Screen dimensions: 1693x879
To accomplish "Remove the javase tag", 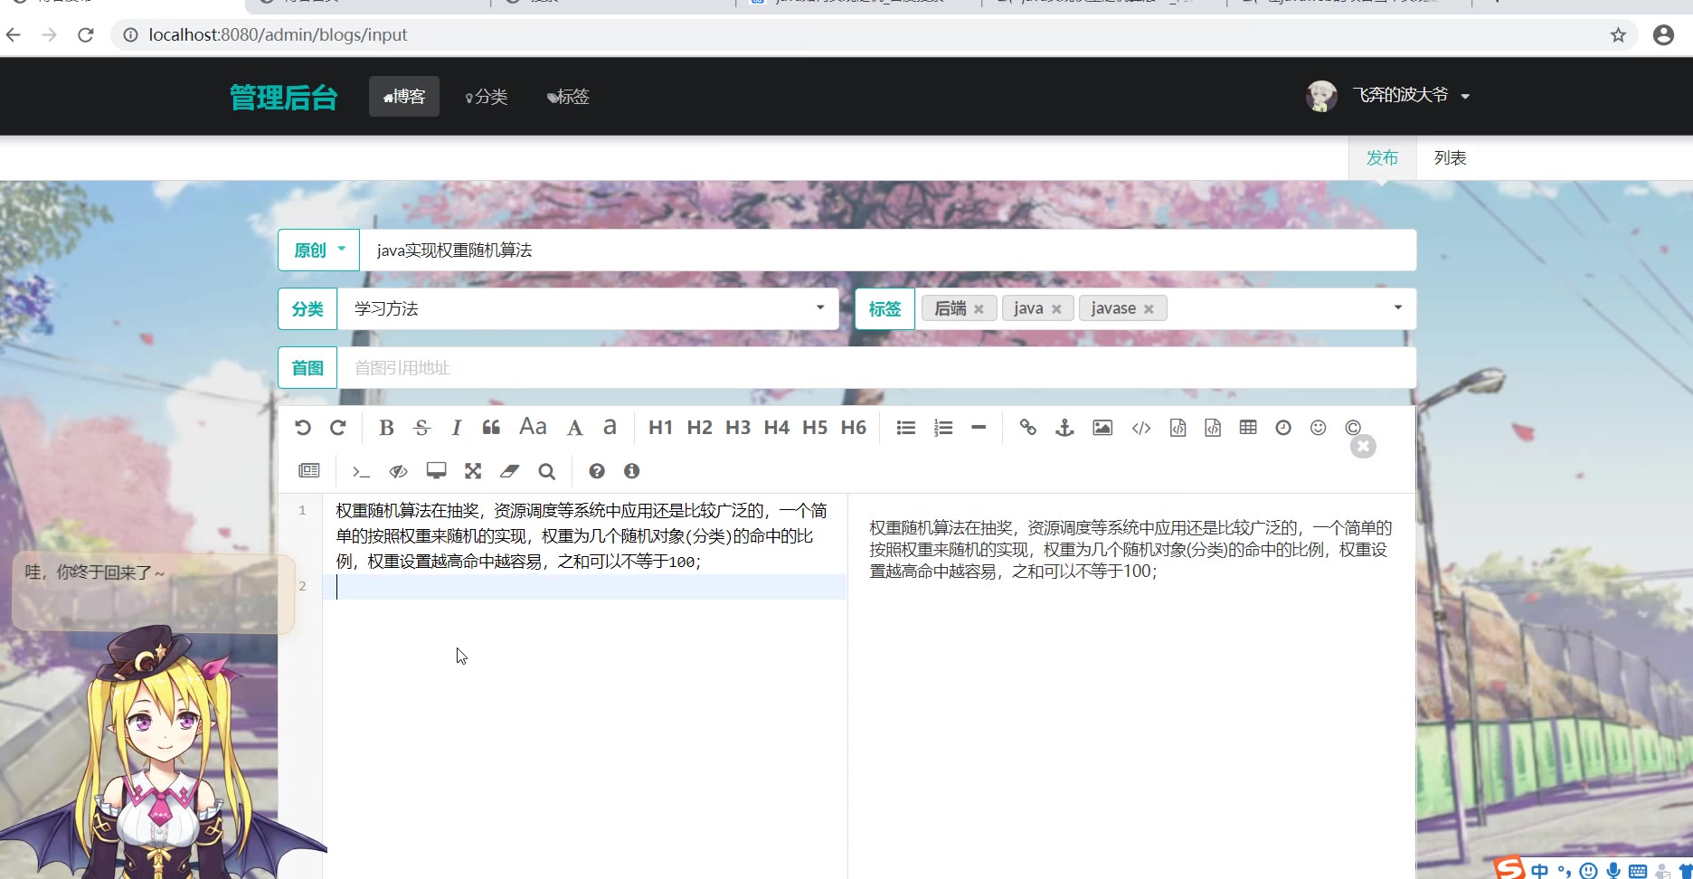I will click(x=1149, y=309).
